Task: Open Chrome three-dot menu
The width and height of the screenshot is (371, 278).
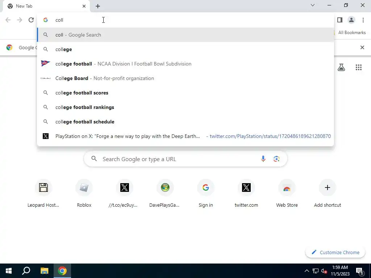Action: point(363,20)
